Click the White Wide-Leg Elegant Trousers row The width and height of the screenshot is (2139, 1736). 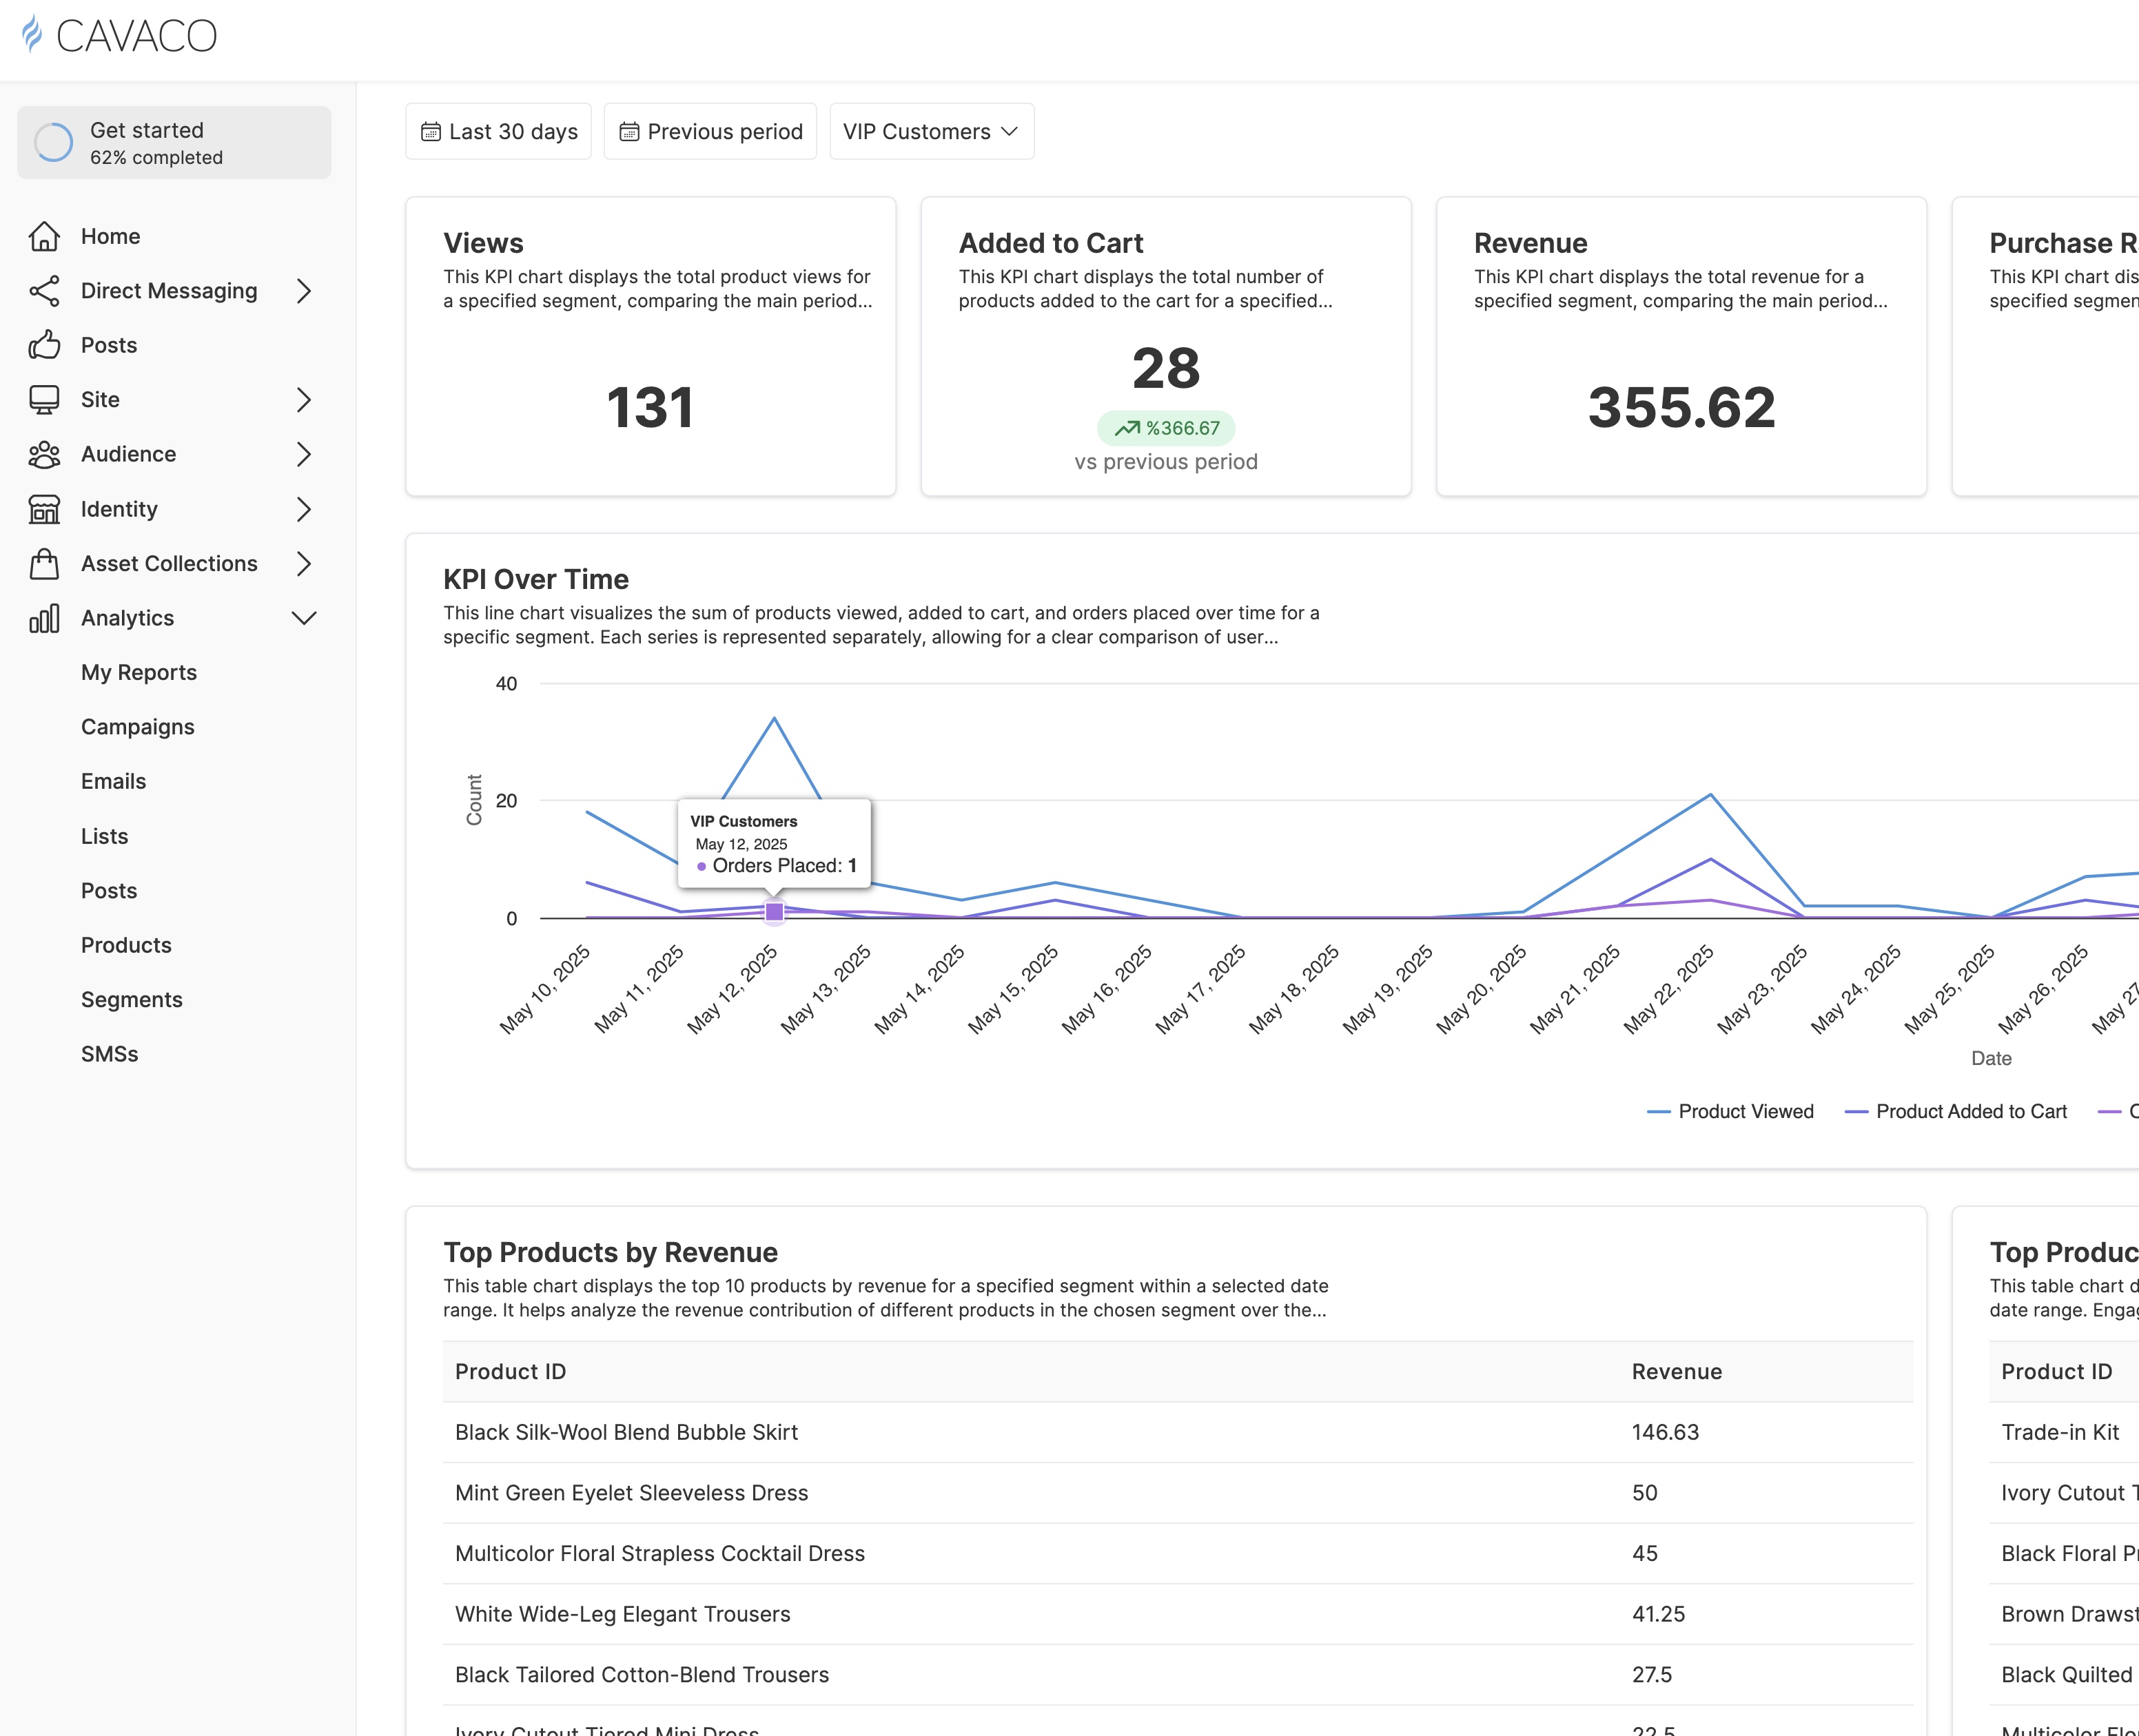[x=1178, y=1614]
